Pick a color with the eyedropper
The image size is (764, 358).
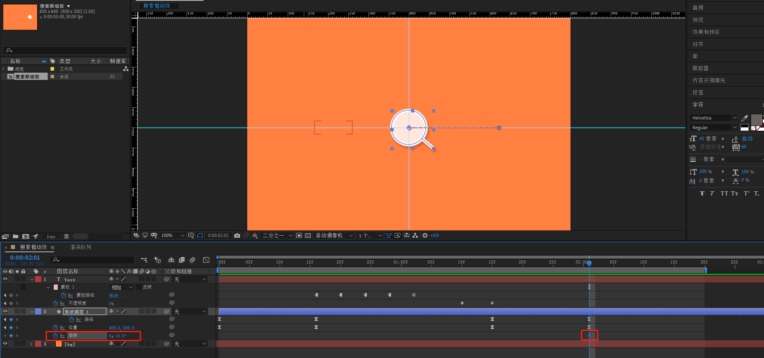[x=745, y=118]
